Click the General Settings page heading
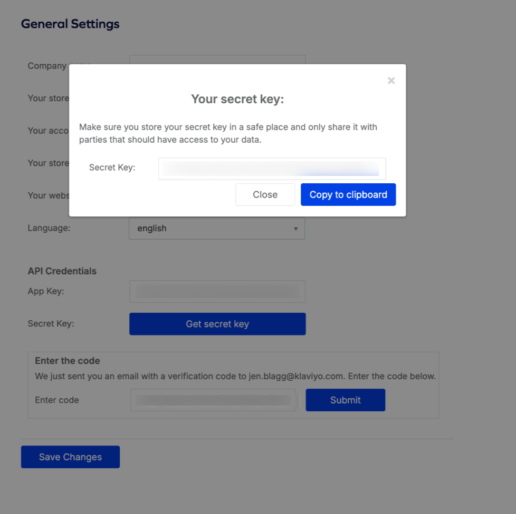The width and height of the screenshot is (516, 514). click(x=70, y=24)
